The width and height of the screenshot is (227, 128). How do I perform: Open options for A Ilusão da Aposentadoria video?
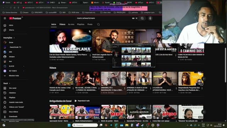coord(176,88)
